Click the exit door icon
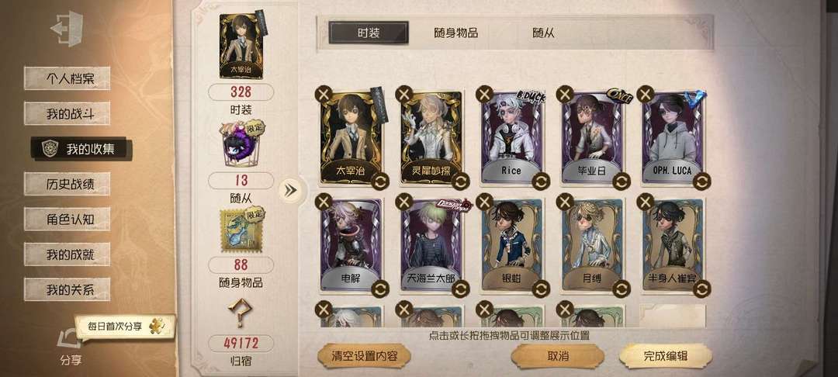The width and height of the screenshot is (838, 377). pyautogui.click(x=67, y=28)
